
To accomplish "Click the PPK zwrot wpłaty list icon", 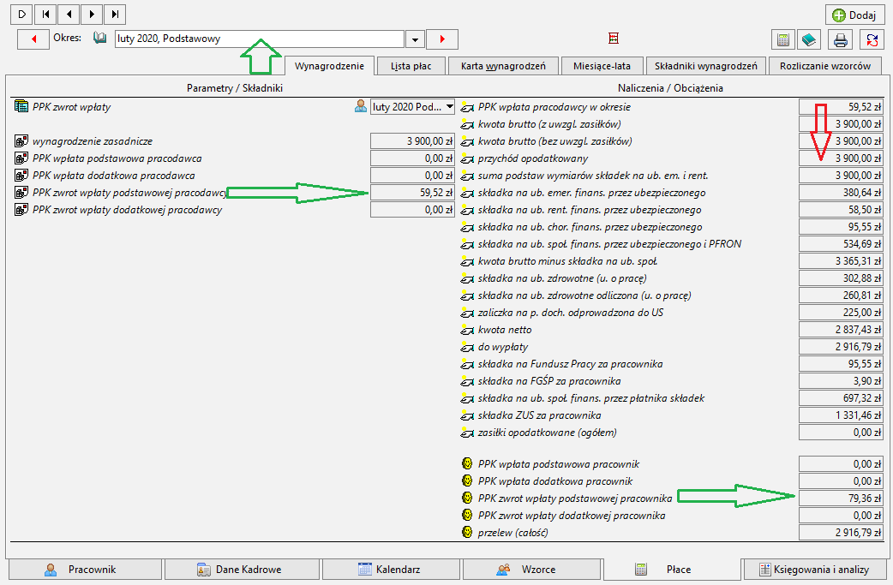I will tap(21, 106).
